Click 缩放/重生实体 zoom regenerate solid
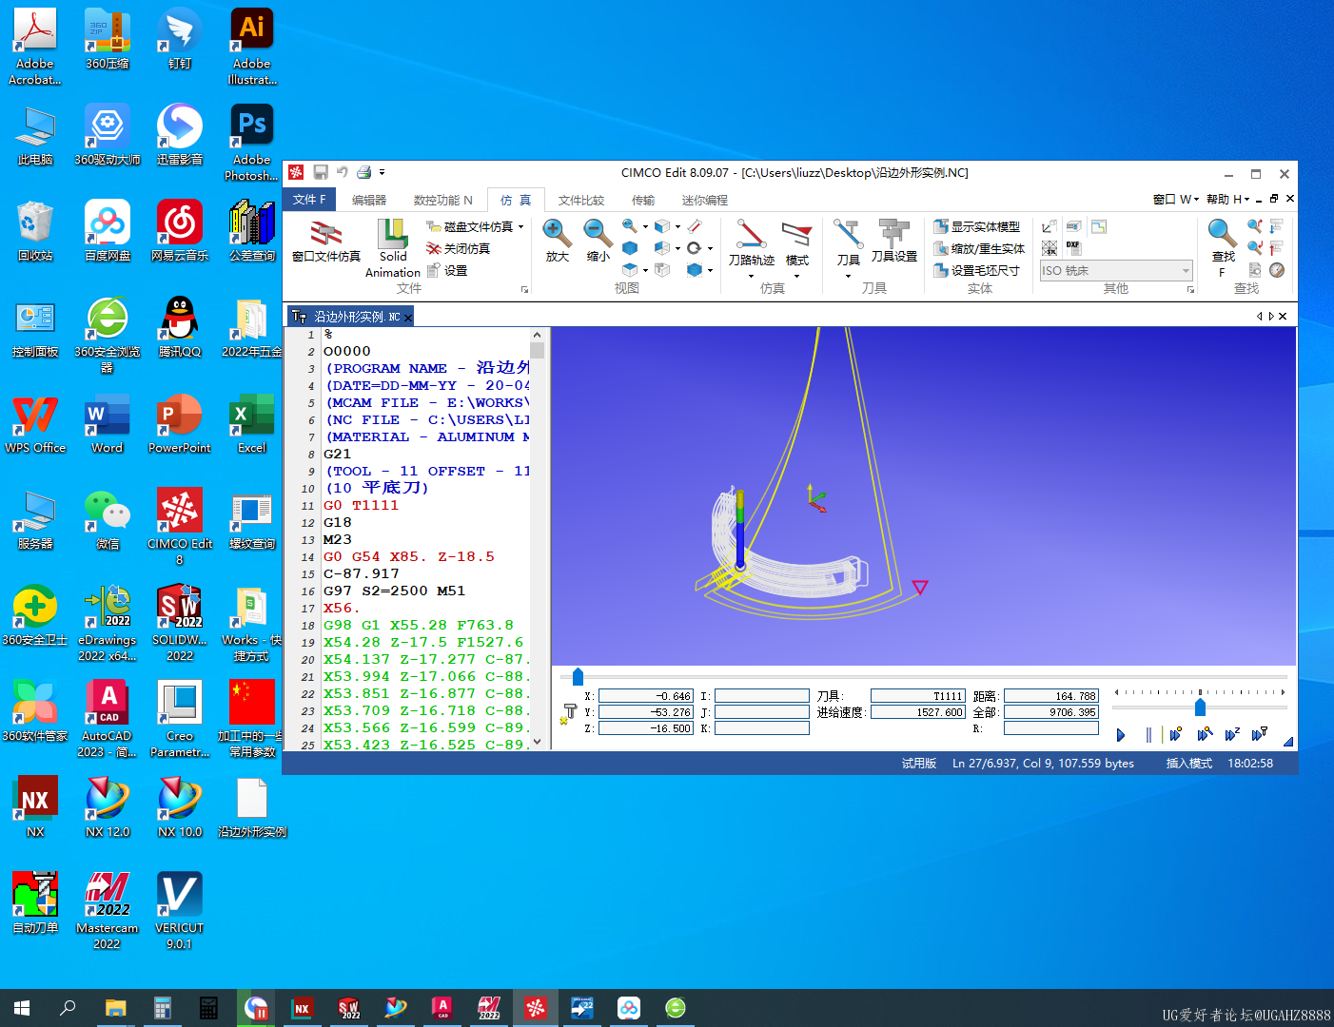 [979, 248]
